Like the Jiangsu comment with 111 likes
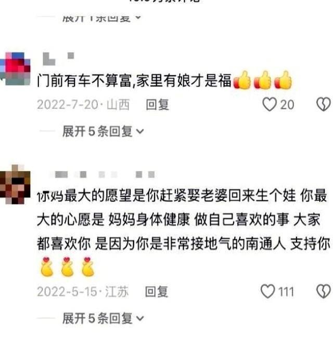333x338 pixels. pyautogui.click(x=268, y=291)
